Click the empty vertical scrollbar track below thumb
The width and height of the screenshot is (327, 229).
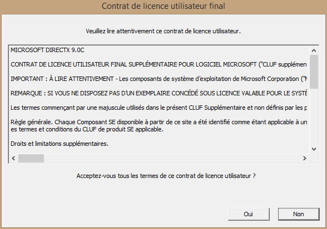pos(314,116)
